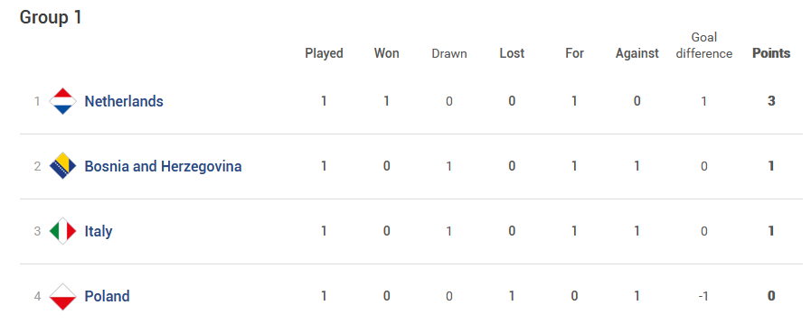Image resolution: width=811 pixels, height=333 pixels.
Task: Open the Italy team page
Action: [99, 231]
